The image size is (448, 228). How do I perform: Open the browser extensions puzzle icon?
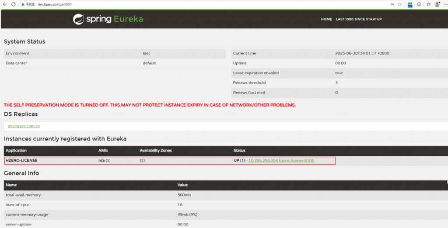419,4
